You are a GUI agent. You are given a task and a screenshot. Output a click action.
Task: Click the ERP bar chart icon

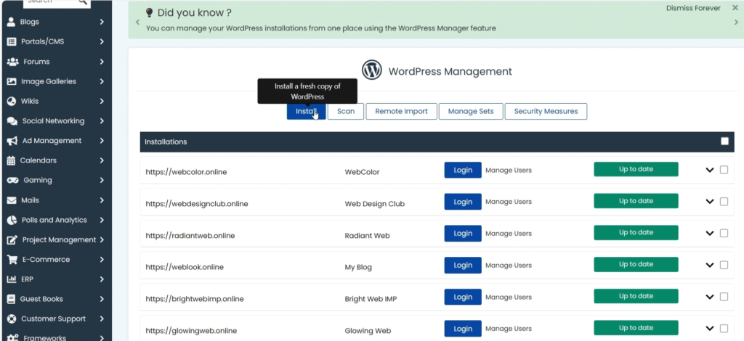pyautogui.click(x=12, y=279)
